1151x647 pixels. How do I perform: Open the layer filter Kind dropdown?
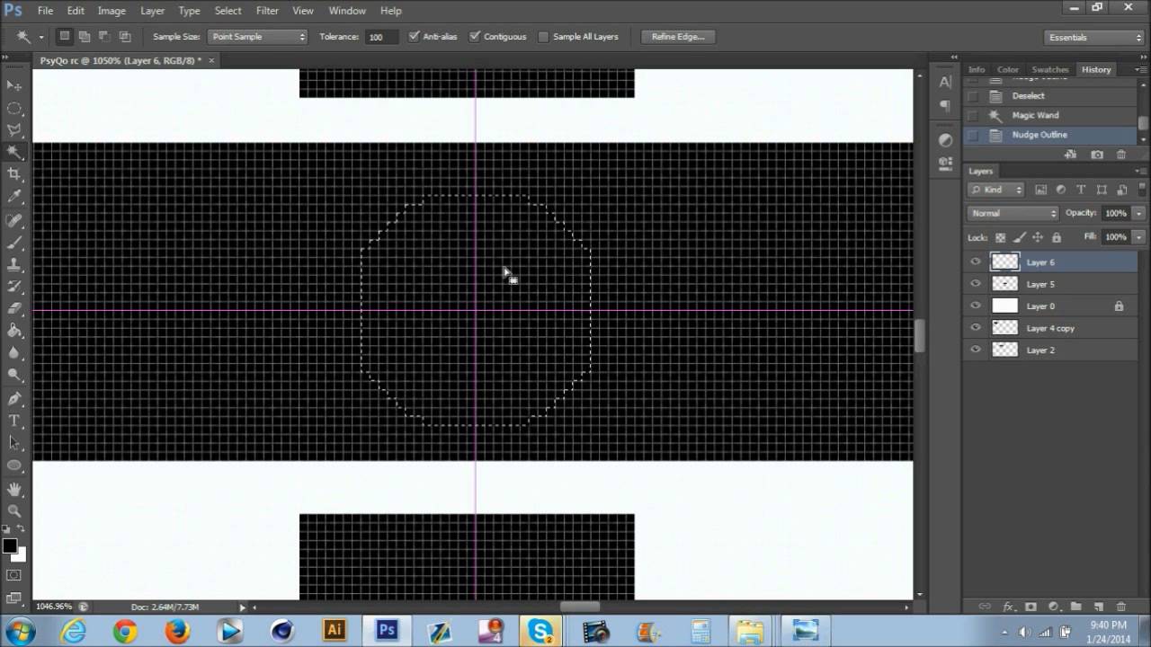996,190
